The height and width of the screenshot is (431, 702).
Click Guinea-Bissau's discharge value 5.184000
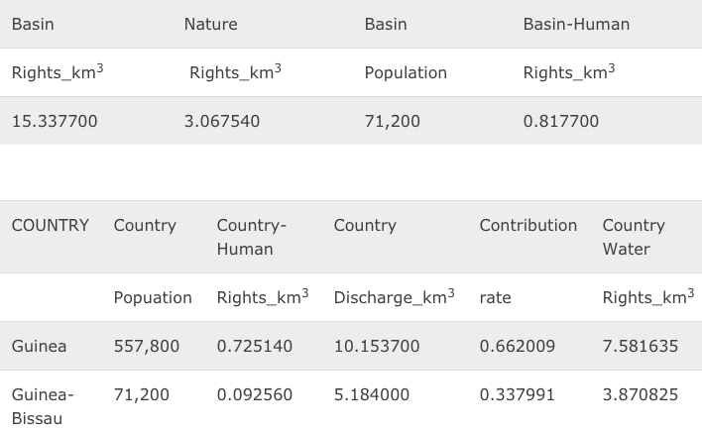pos(371,394)
